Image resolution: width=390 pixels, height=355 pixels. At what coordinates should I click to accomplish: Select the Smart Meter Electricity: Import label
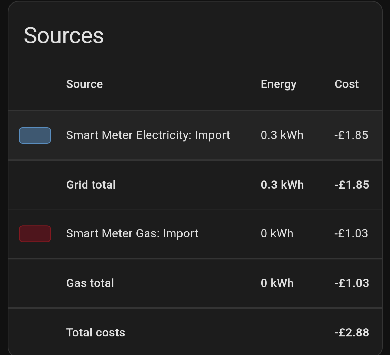click(x=148, y=135)
